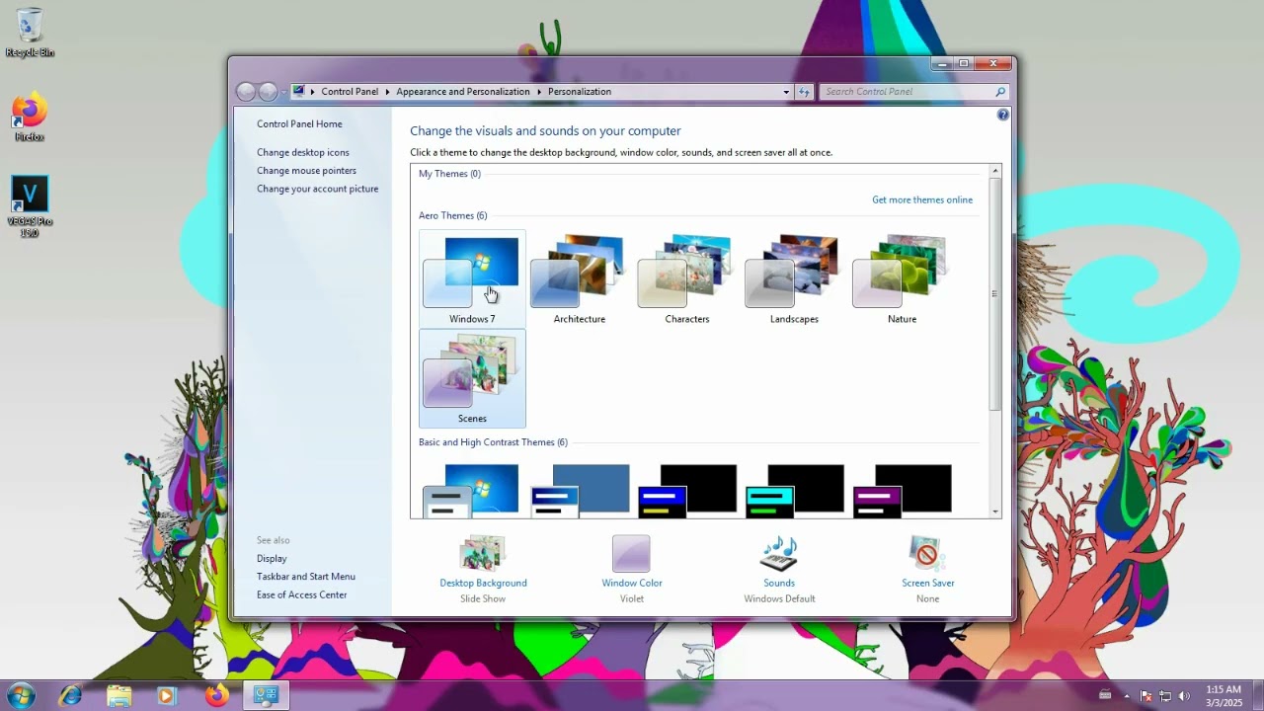Viewport: 1264px width, 711px height.
Task: Click the on-screen keyboard tray icon
Action: click(1105, 695)
